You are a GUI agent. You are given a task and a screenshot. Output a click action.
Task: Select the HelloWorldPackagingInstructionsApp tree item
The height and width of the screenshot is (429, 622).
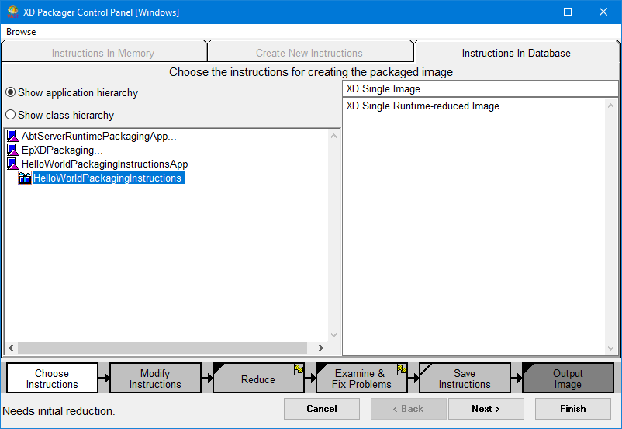coord(105,164)
